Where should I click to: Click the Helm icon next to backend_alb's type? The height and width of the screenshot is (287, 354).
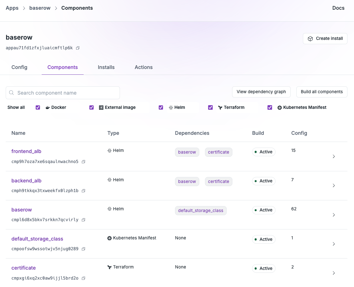click(109, 180)
